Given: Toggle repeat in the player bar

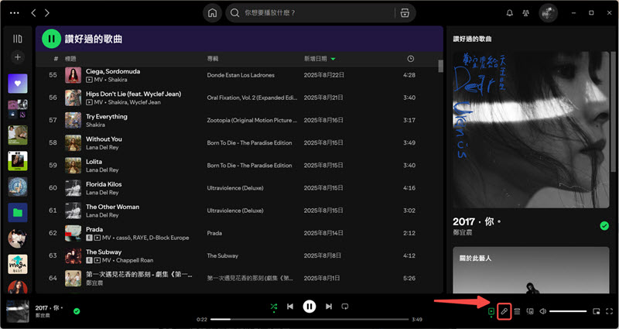Looking at the screenshot, I should pyautogui.click(x=345, y=306).
